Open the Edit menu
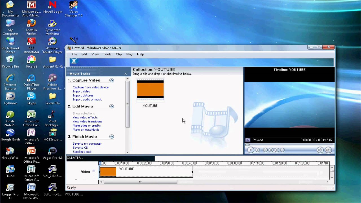 pyautogui.click(x=84, y=54)
